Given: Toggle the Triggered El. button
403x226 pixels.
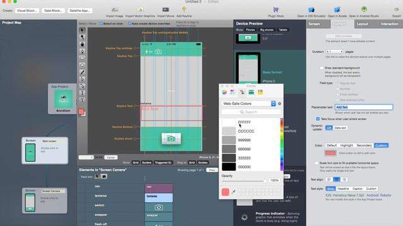Looking at the screenshot, I should pos(164,163).
